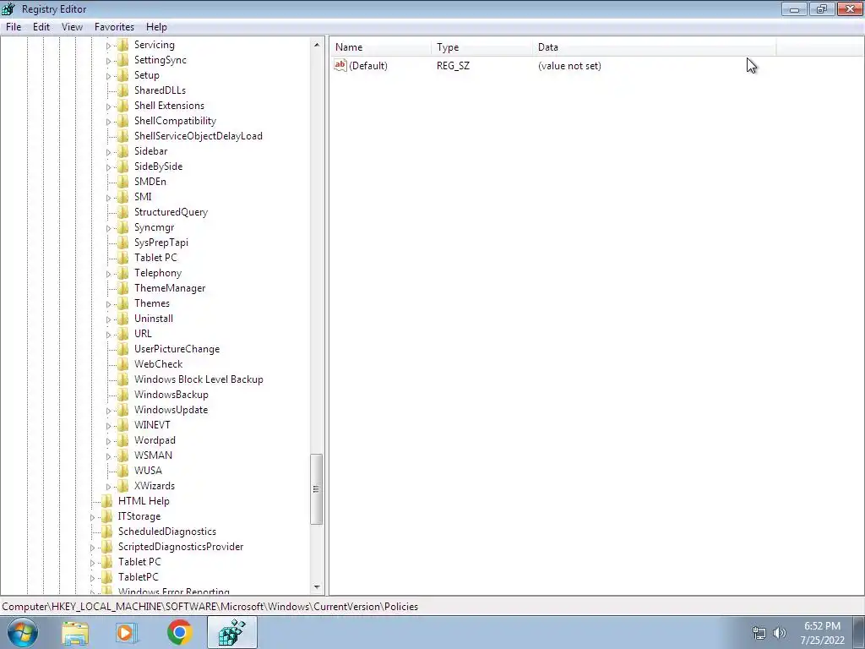Expand the XWizards key
This screenshot has height=649, width=865.
point(108,486)
